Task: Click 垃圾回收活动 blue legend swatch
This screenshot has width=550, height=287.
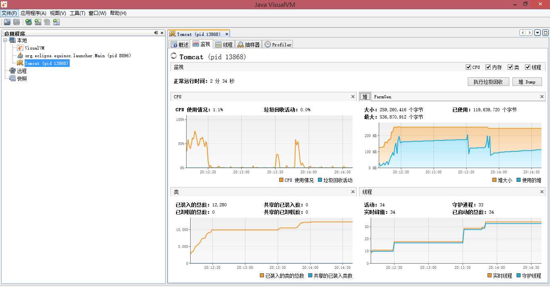Action: click(x=320, y=180)
